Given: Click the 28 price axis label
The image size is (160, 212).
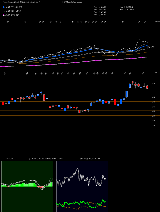Looking at the screenshot, I should pyautogui.click(x=154, y=126).
